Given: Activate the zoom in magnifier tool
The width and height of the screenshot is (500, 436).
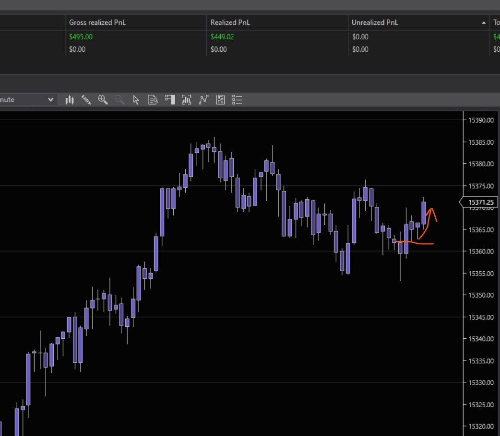Looking at the screenshot, I should [103, 100].
